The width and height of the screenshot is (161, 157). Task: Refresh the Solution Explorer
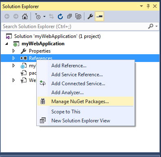(60, 16)
